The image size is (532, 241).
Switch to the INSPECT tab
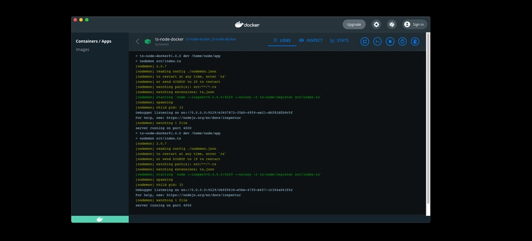[x=311, y=40]
